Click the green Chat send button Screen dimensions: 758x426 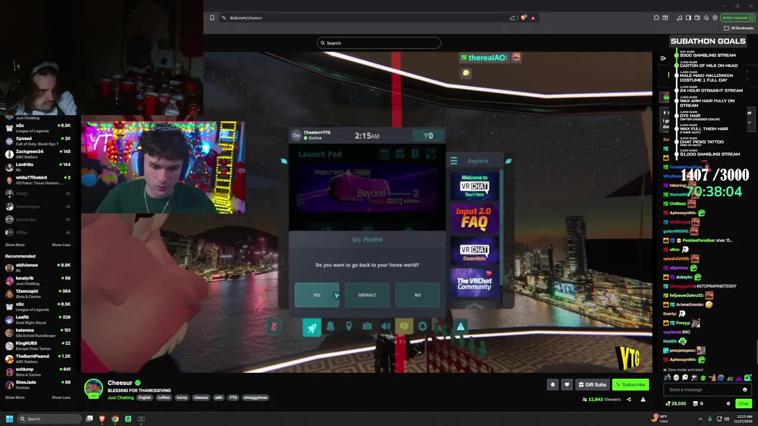click(743, 404)
